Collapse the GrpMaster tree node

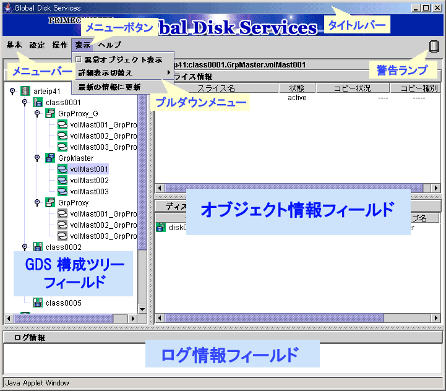(x=37, y=158)
